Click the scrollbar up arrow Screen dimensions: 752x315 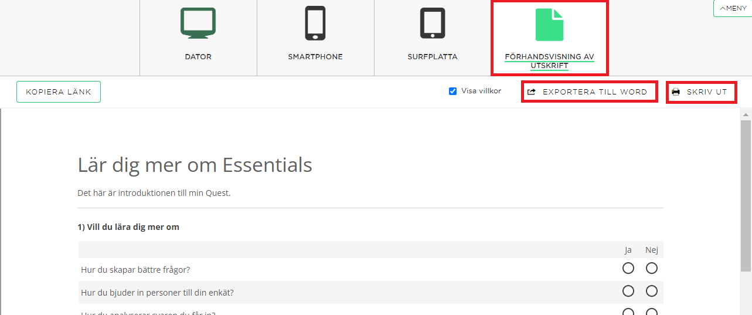pyautogui.click(x=746, y=114)
